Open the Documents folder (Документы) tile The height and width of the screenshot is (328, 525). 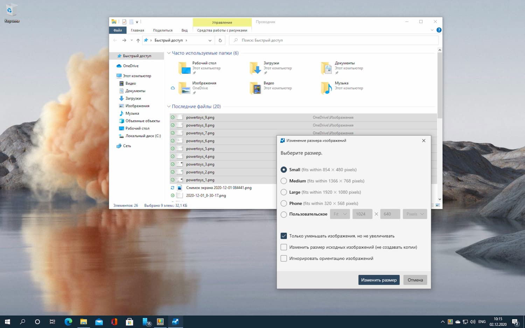pyautogui.click(x=342, y=68)
